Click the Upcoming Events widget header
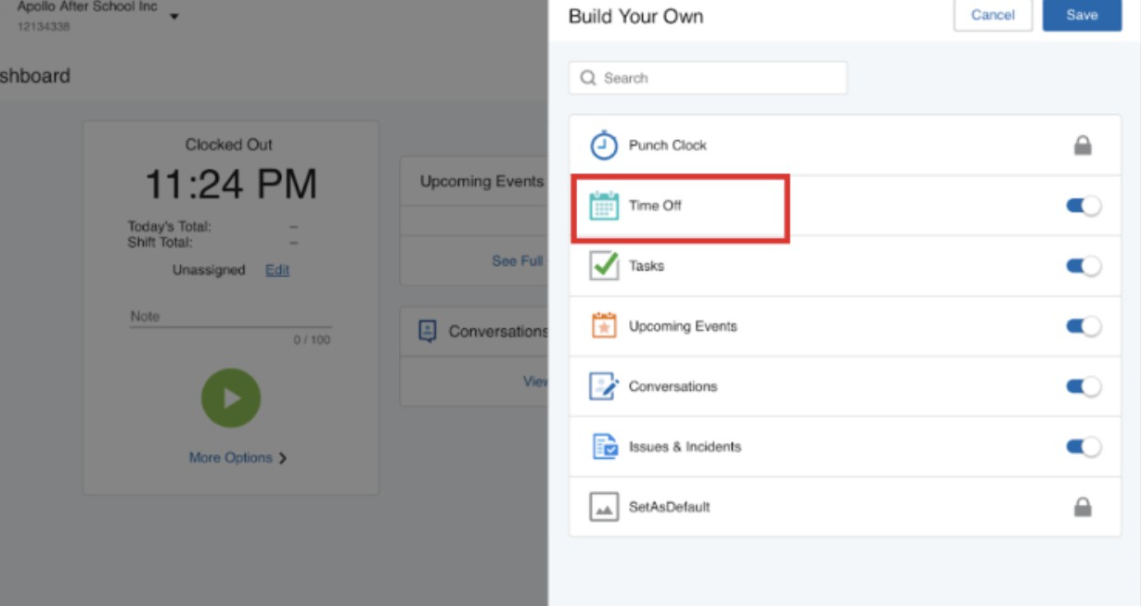The height and width of the screenshot is (606, 1141). pos(481,182)
